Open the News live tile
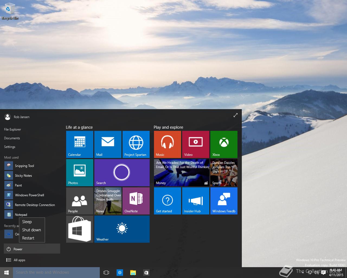 pyautogui.click(x=108, y=201)
